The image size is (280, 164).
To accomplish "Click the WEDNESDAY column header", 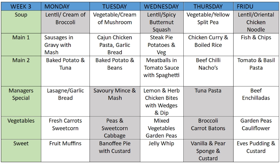I will click(x=161, y=6).
